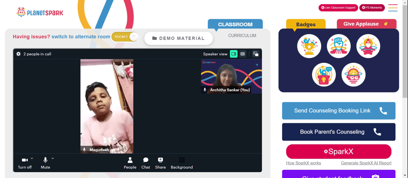Screen dimensions: 408x178
Task: Launch SparkX
Action: click(x=339, y=151)
